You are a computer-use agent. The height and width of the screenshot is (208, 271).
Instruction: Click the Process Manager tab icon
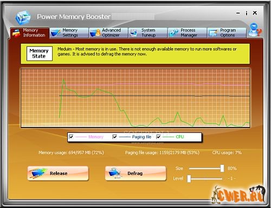(x=174, y=33)
